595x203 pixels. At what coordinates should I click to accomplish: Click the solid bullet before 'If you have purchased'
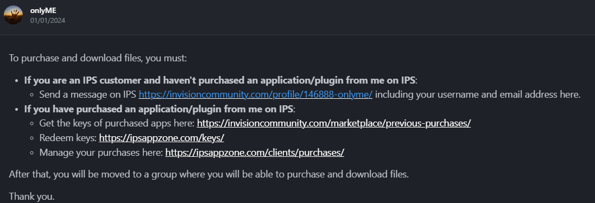(17, 109)
